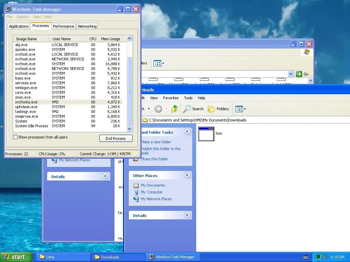Click the process list scroll down arrow
The width and height of the screenshot is (350, 262).
point(129,129)
